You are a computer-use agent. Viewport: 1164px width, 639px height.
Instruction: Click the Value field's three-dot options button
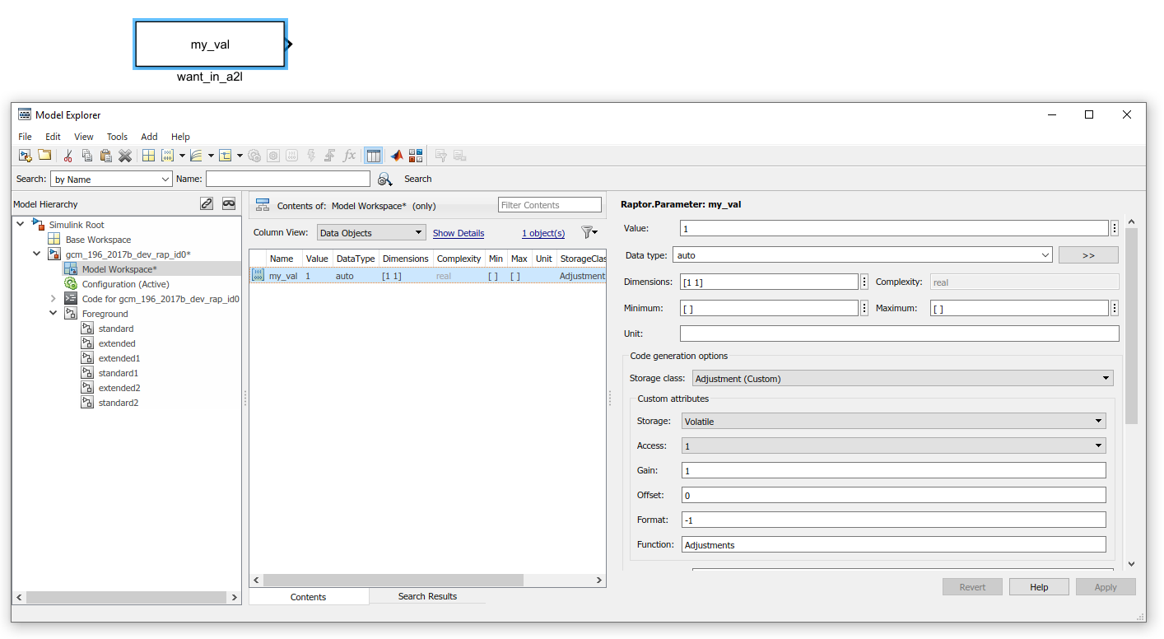pyautogui.click(x=1115, y=228)
